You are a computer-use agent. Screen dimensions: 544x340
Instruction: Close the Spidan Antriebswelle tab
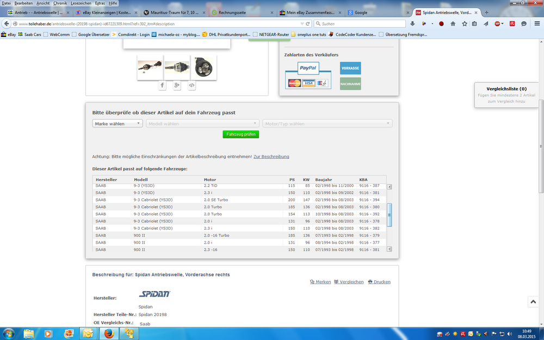[x=476, y=13]
